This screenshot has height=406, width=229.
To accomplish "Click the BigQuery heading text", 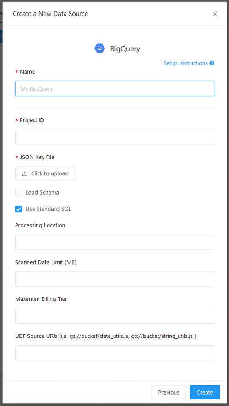I will coord(125,49).
